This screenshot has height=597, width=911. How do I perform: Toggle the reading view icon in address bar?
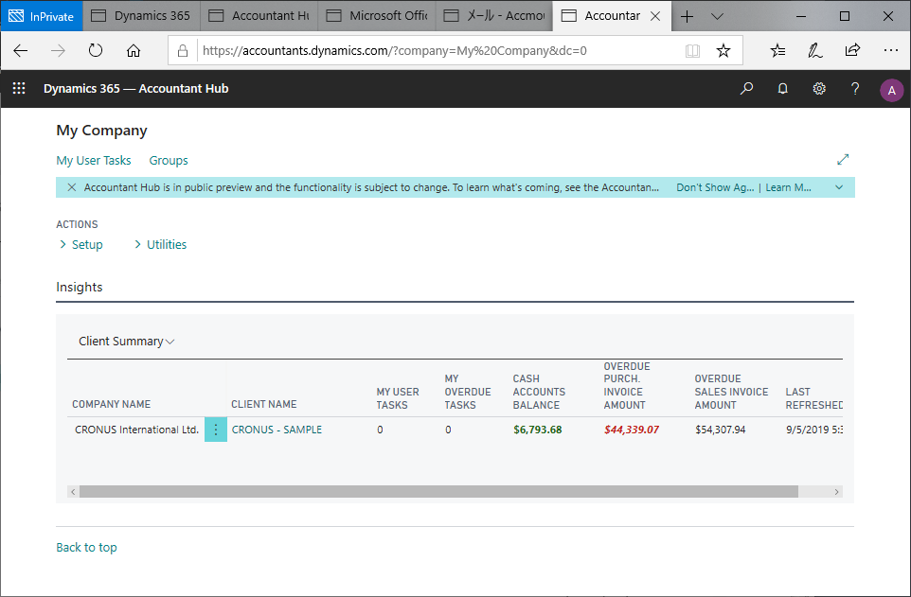tap(692, 50)
